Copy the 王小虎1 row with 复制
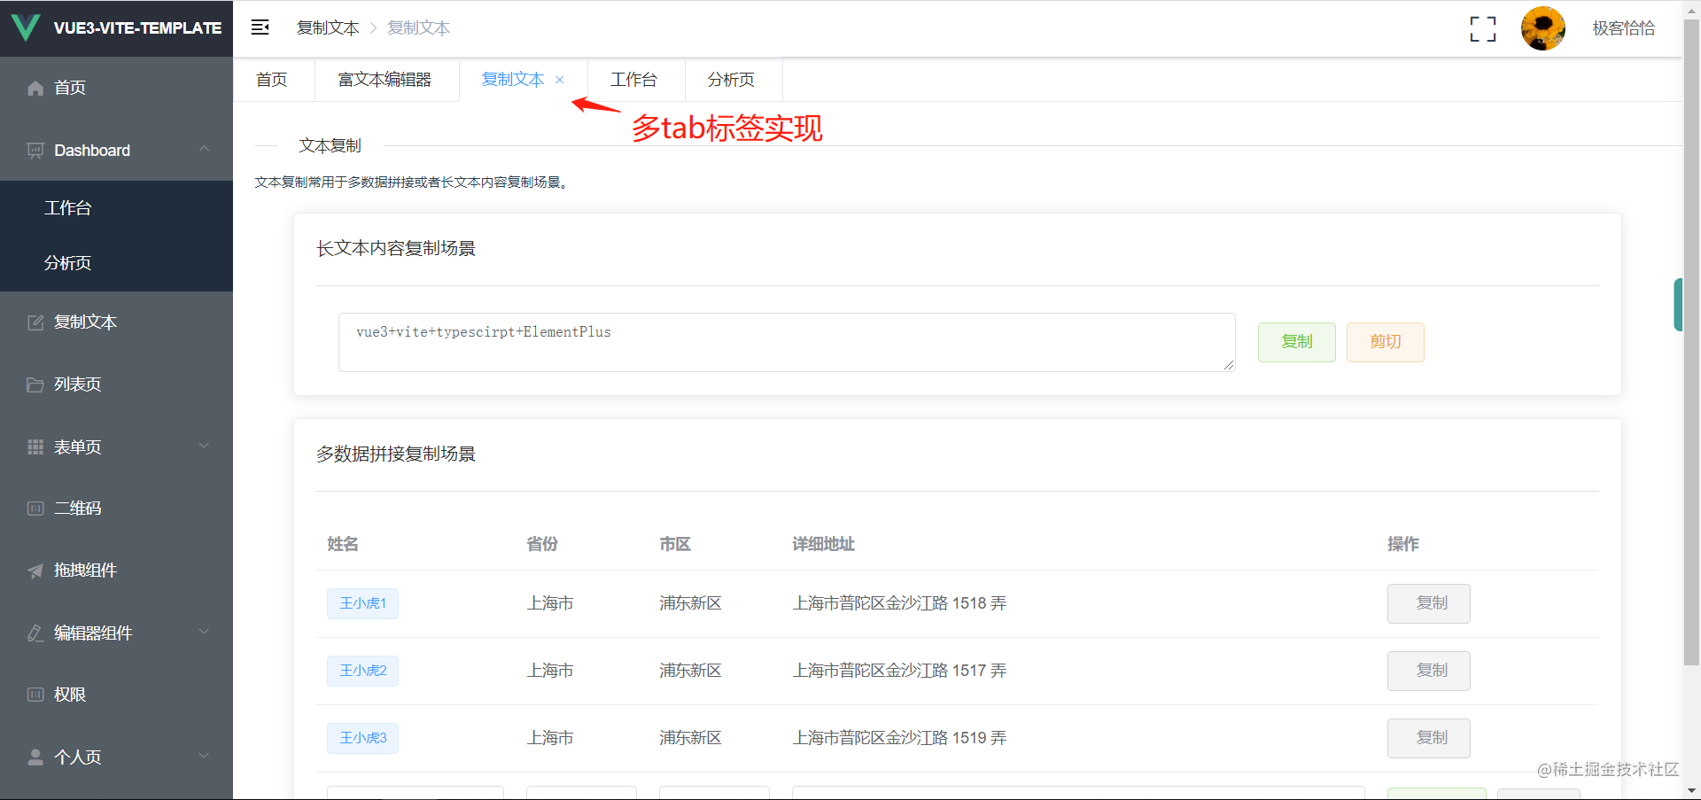Image resolution: width=1701 pixels, height=800 pixels. (x=1429, y=603)
